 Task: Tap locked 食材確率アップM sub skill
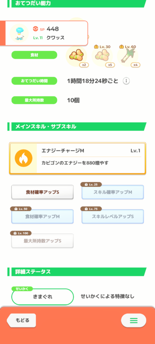42,216
